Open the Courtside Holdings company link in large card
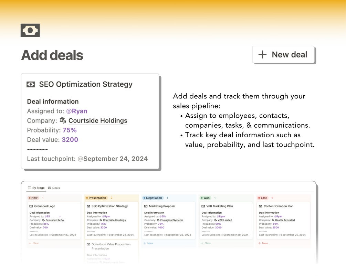The height and width of the screenshot is (276, 346). click(x=97, y=121)
